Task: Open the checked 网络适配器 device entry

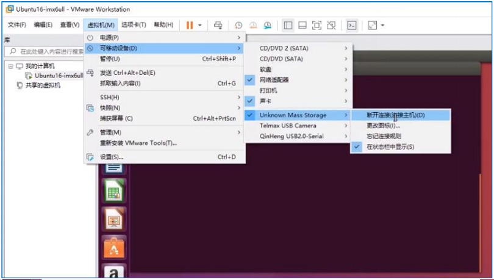Action: 298,80
